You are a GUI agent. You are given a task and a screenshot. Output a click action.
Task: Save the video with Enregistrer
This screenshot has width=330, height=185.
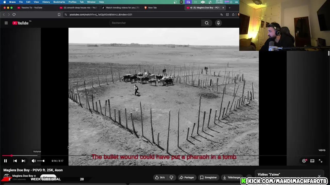click(208, 178)
